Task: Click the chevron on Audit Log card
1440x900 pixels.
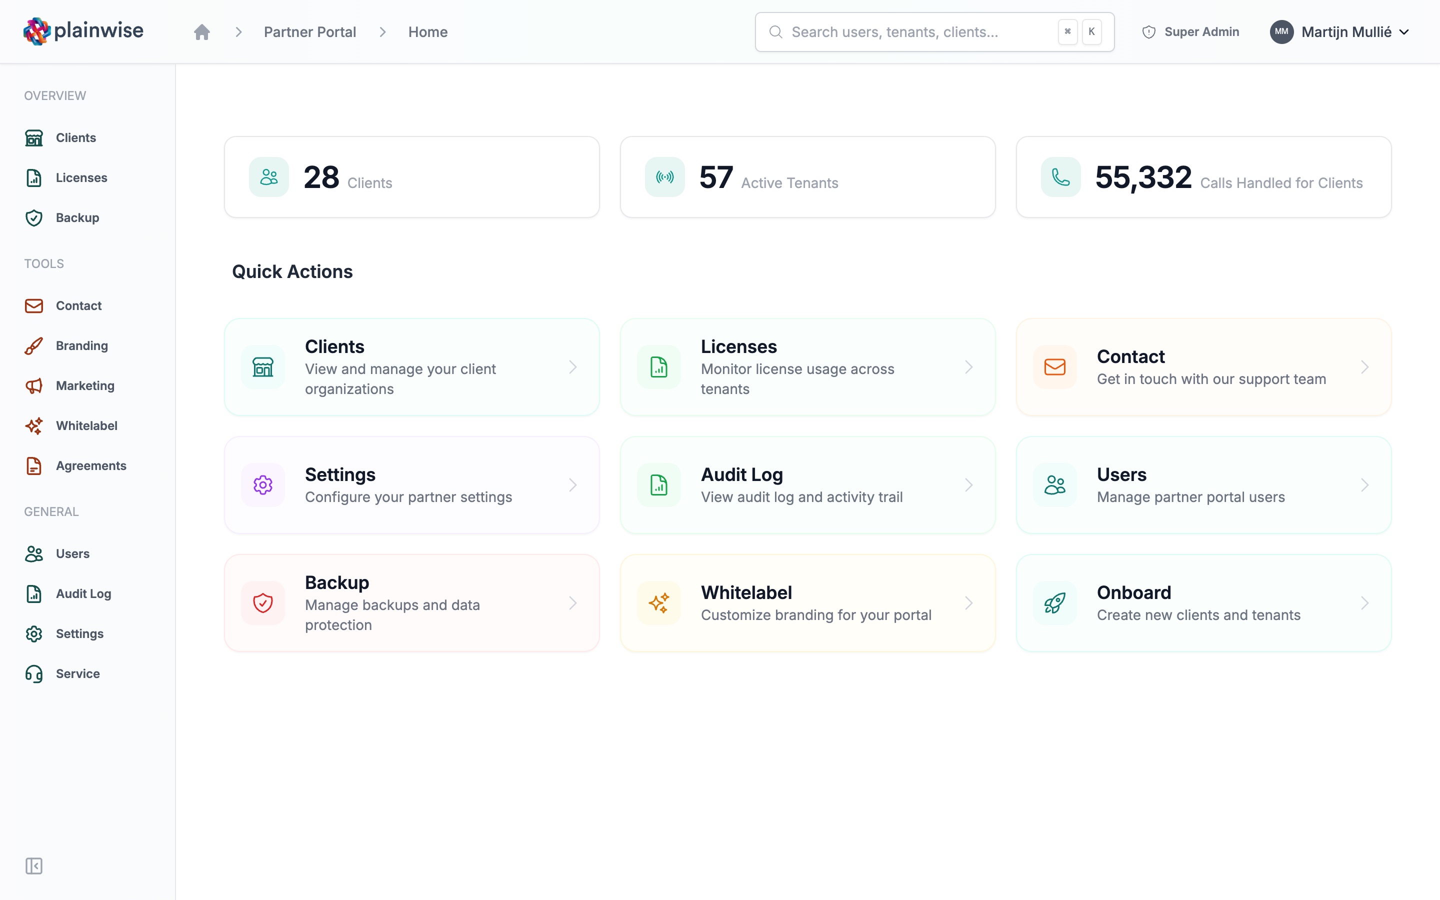Action: point(968,484)
